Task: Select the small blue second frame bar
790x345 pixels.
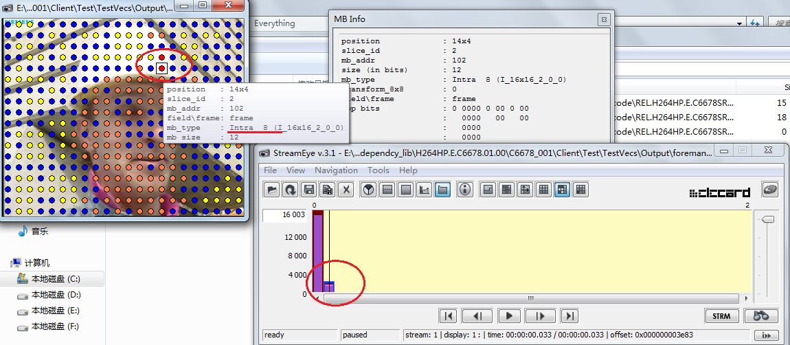Action: pos(329,287)
